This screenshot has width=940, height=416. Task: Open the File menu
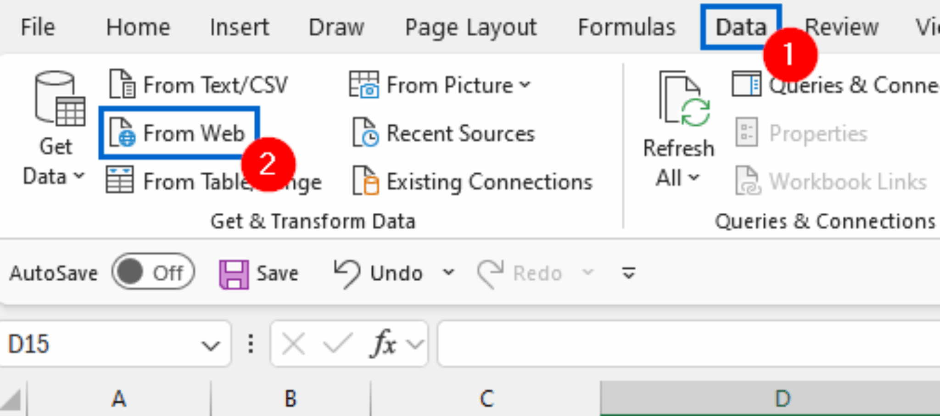pos(37,26)
